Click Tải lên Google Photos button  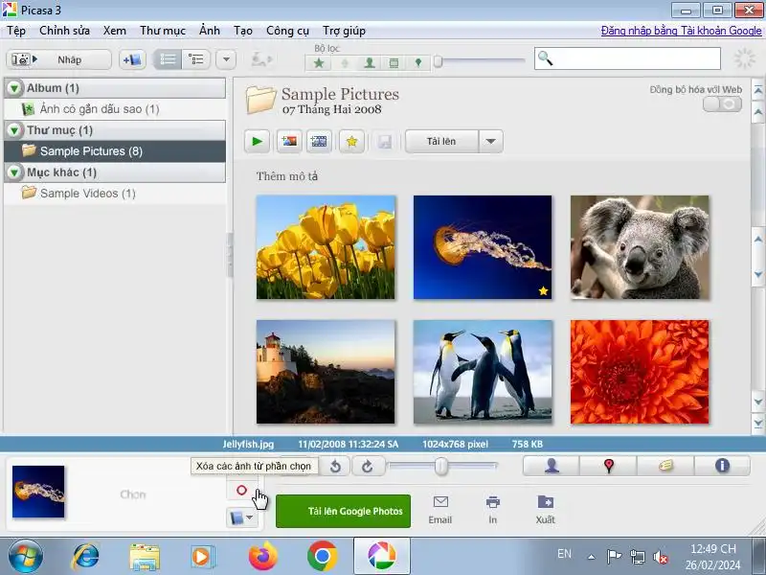344,511
